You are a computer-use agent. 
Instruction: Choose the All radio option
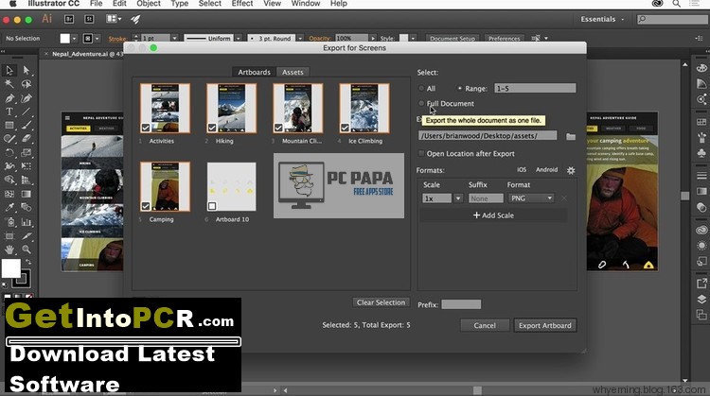(421, 89)
